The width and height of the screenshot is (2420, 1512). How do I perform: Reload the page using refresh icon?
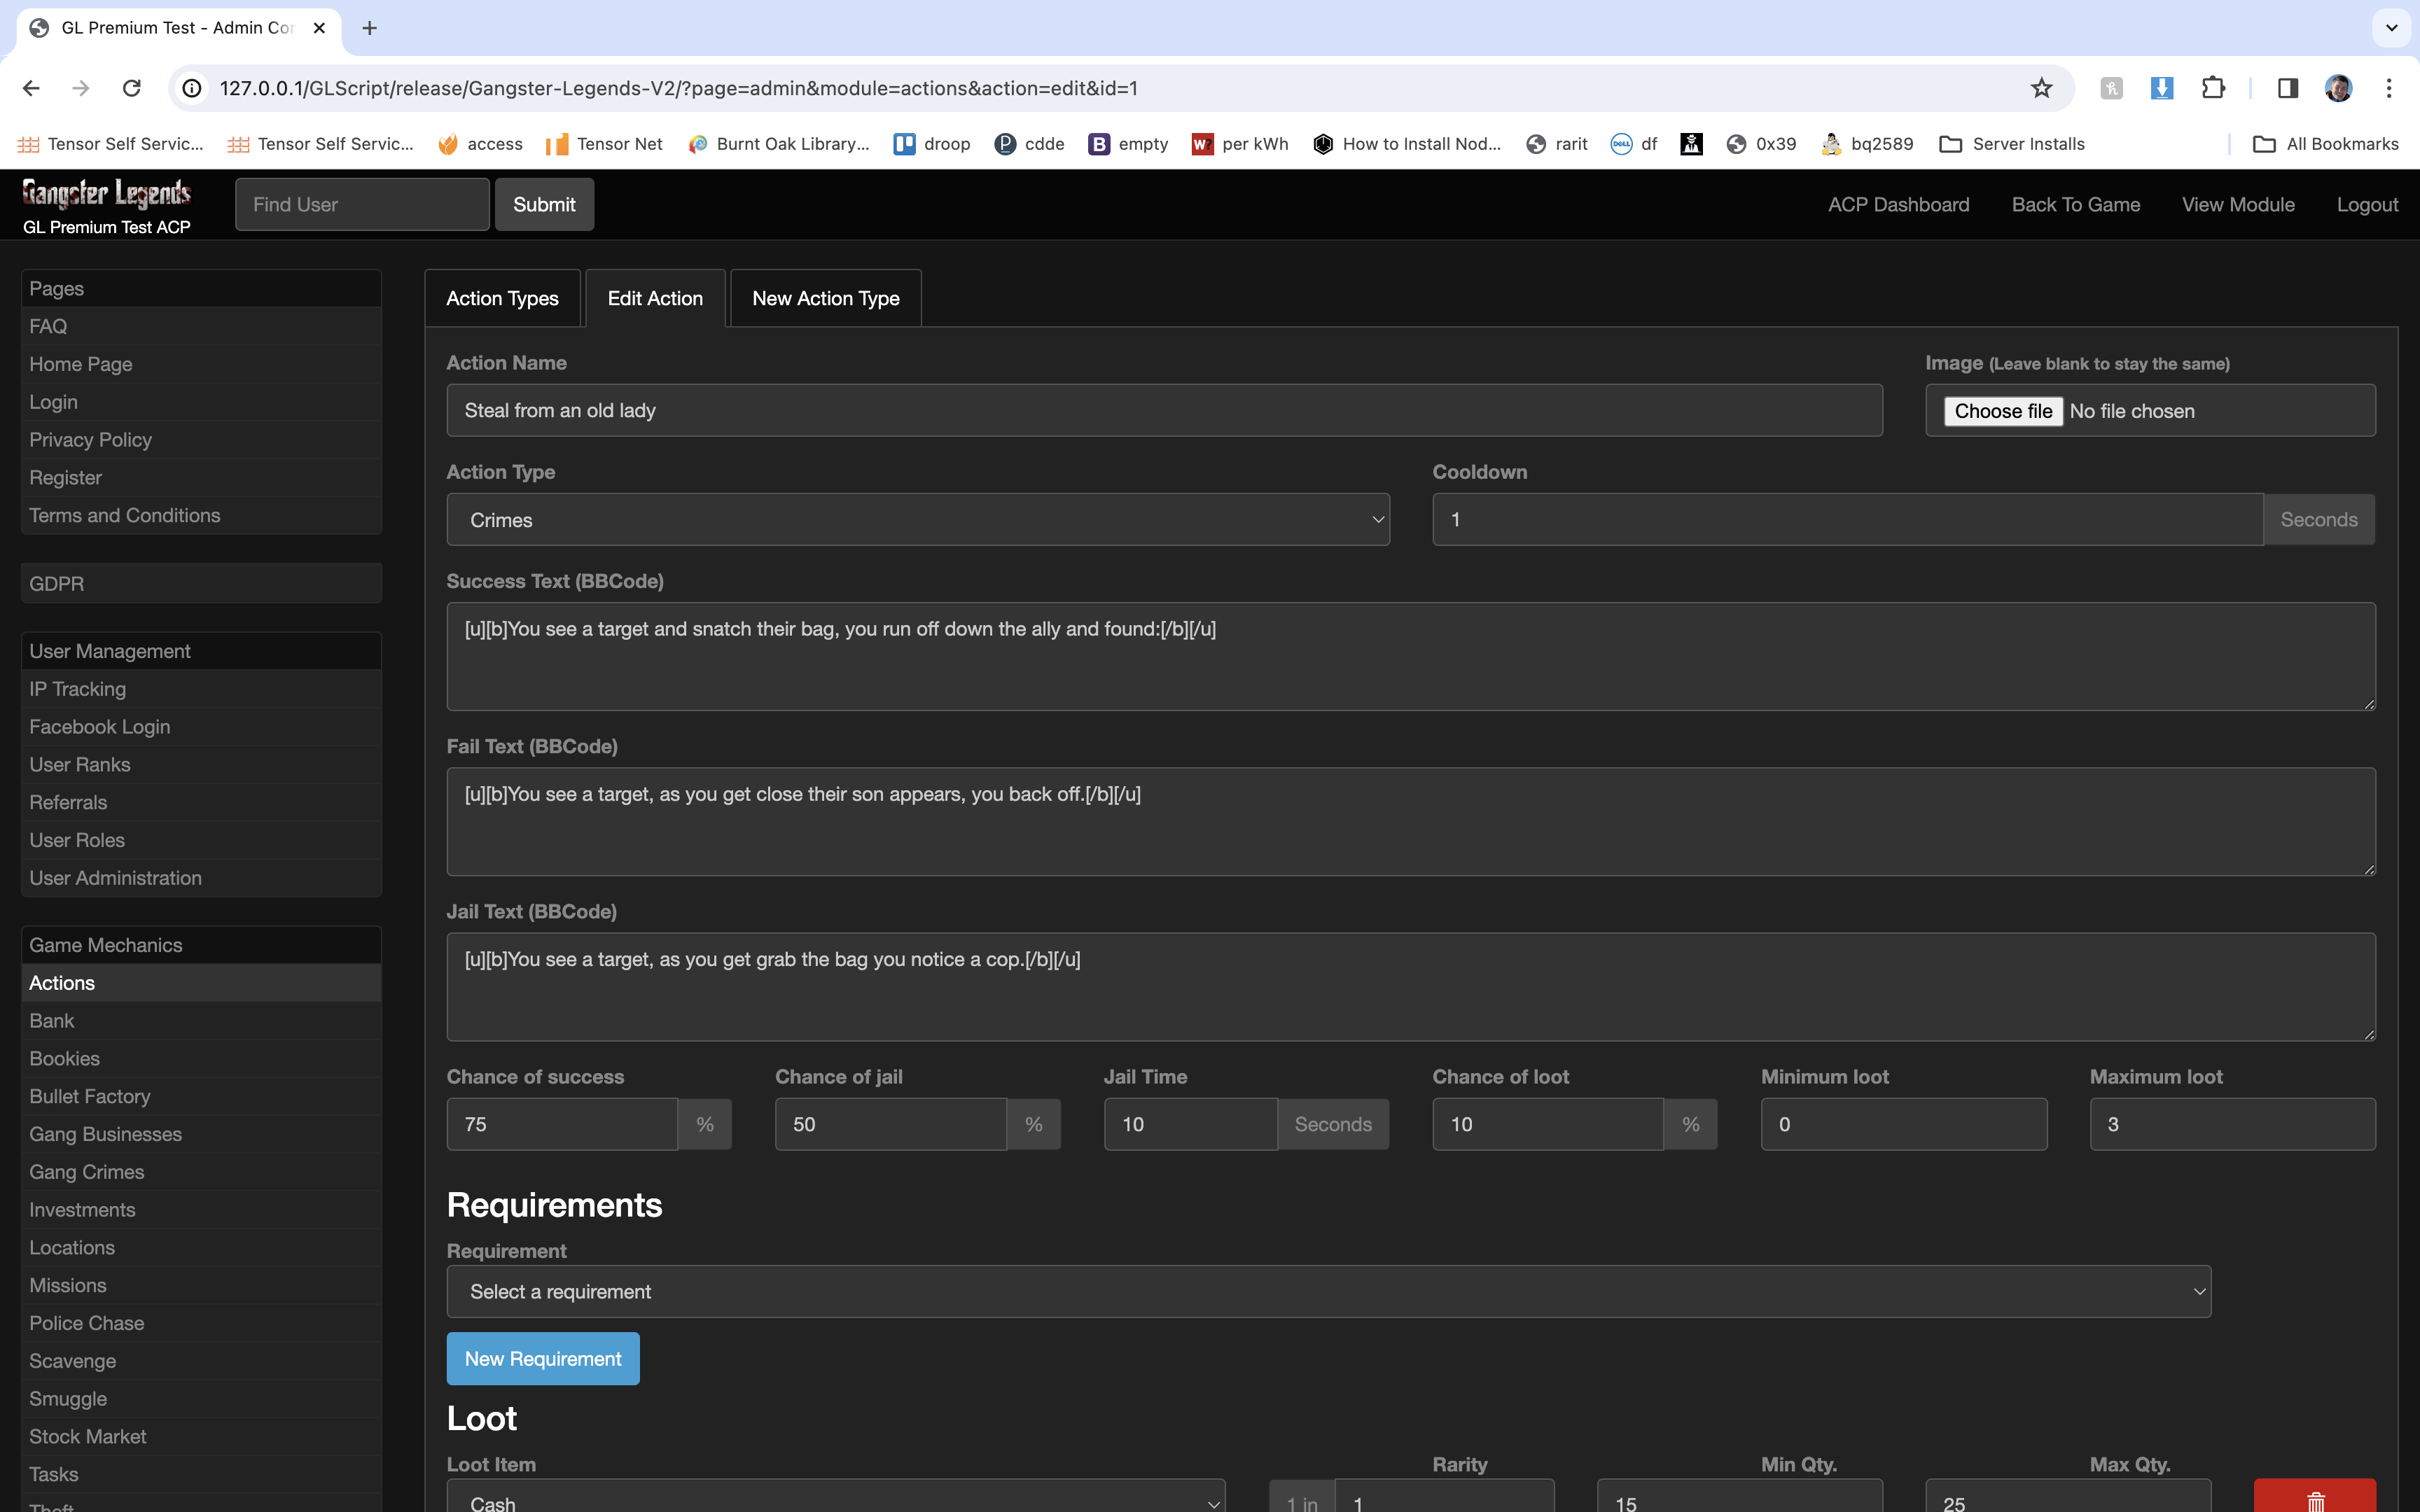point(131,88)
